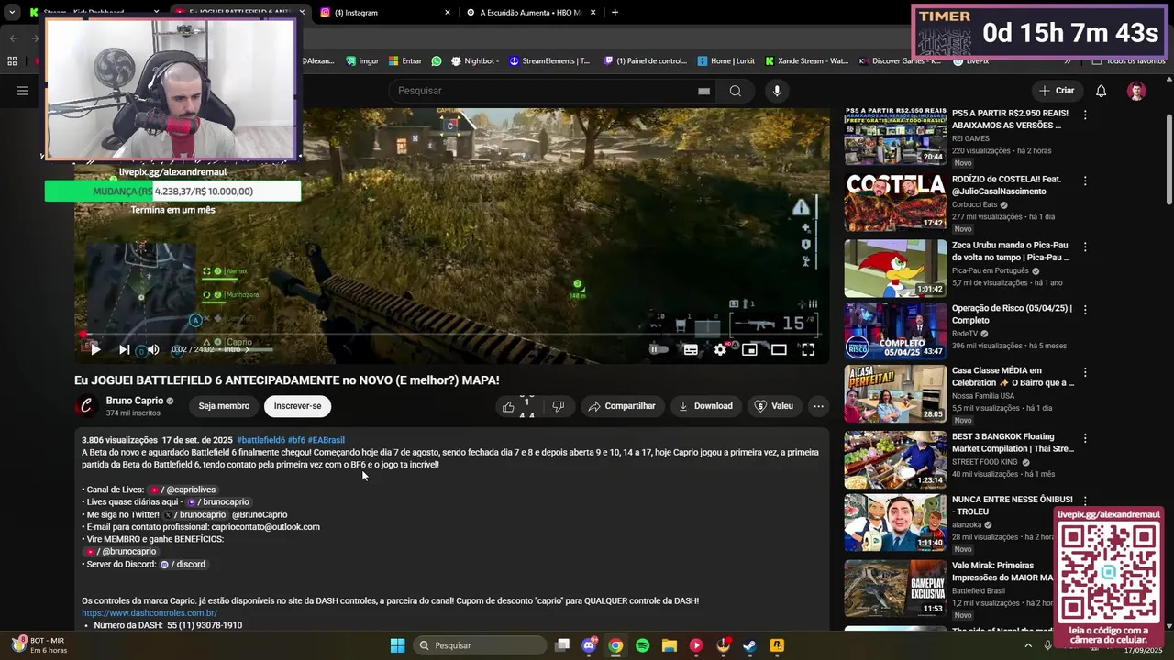Image resolution: width=1174 pixels, height=660 pixels.
Task: Open the player settings gear
Action: coord(720,349)
